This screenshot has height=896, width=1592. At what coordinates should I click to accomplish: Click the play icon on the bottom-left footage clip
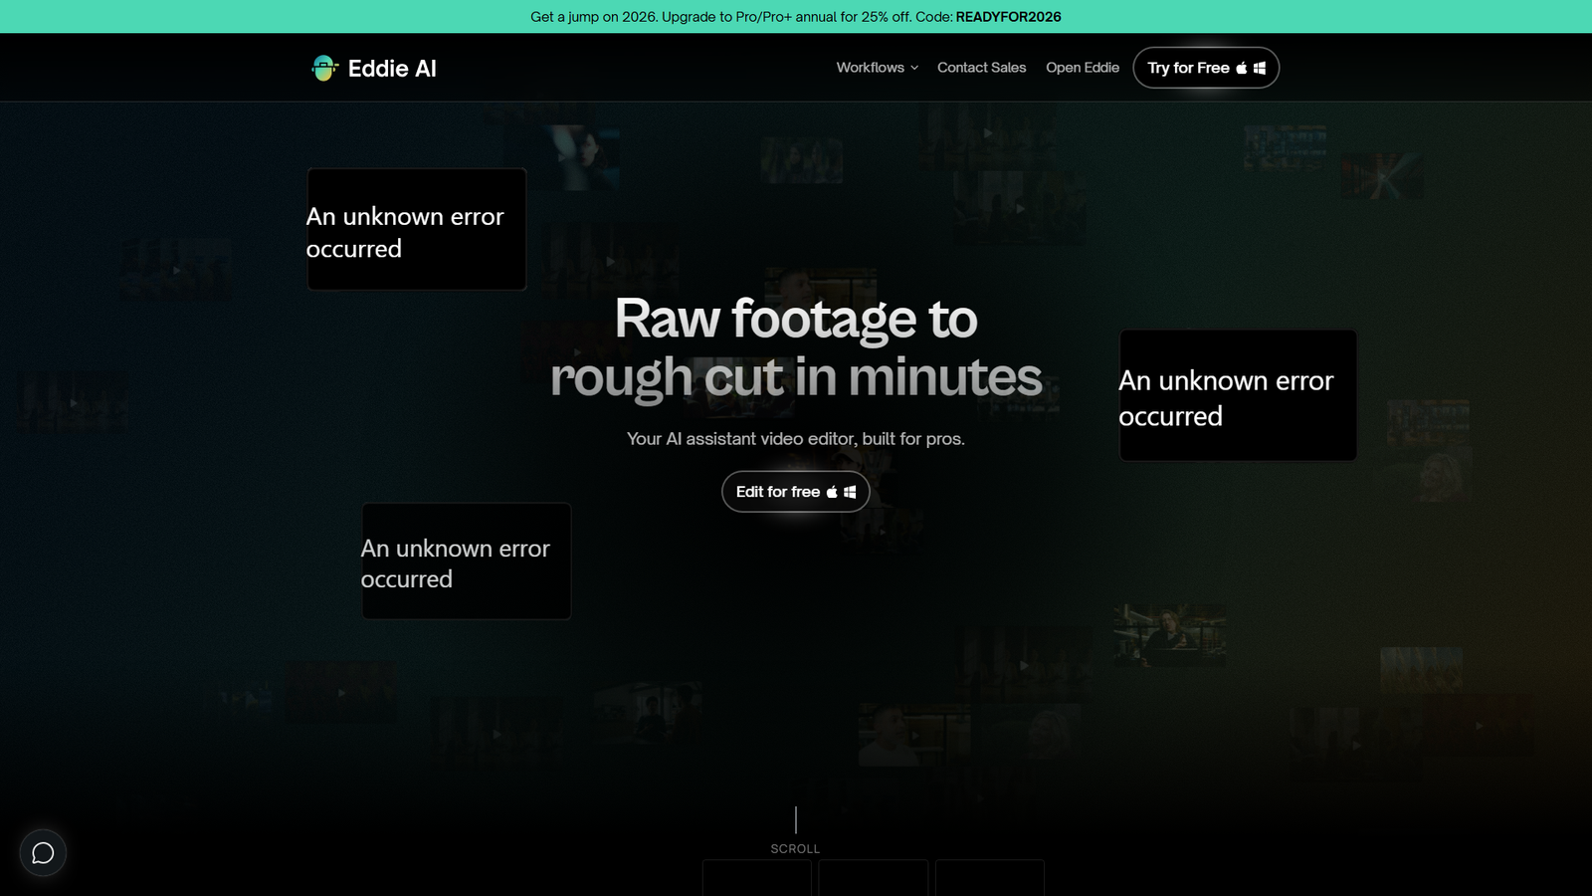(341, 693)
